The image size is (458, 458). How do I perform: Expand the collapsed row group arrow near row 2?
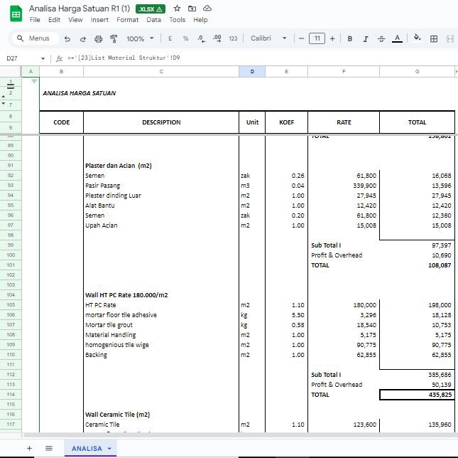pos(4,96)
